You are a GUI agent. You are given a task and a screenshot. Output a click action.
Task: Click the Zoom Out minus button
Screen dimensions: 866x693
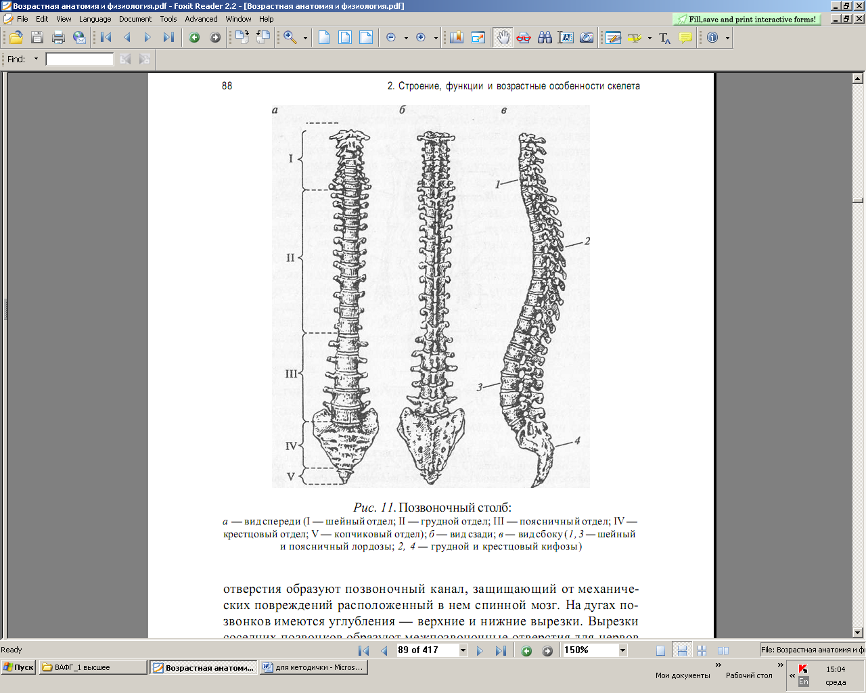point(391,38)
